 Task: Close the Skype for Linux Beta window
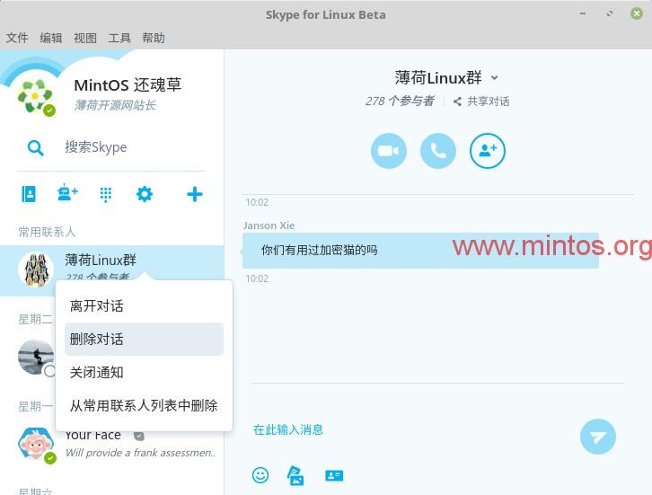tap(637, 13)
